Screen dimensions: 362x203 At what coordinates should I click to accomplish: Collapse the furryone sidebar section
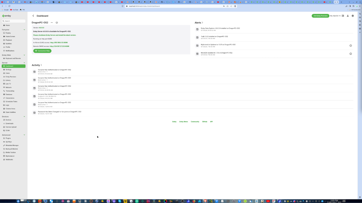click(x=24, y=29)
